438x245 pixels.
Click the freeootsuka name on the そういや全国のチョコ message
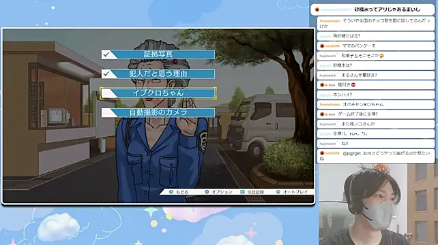point(330,21)
